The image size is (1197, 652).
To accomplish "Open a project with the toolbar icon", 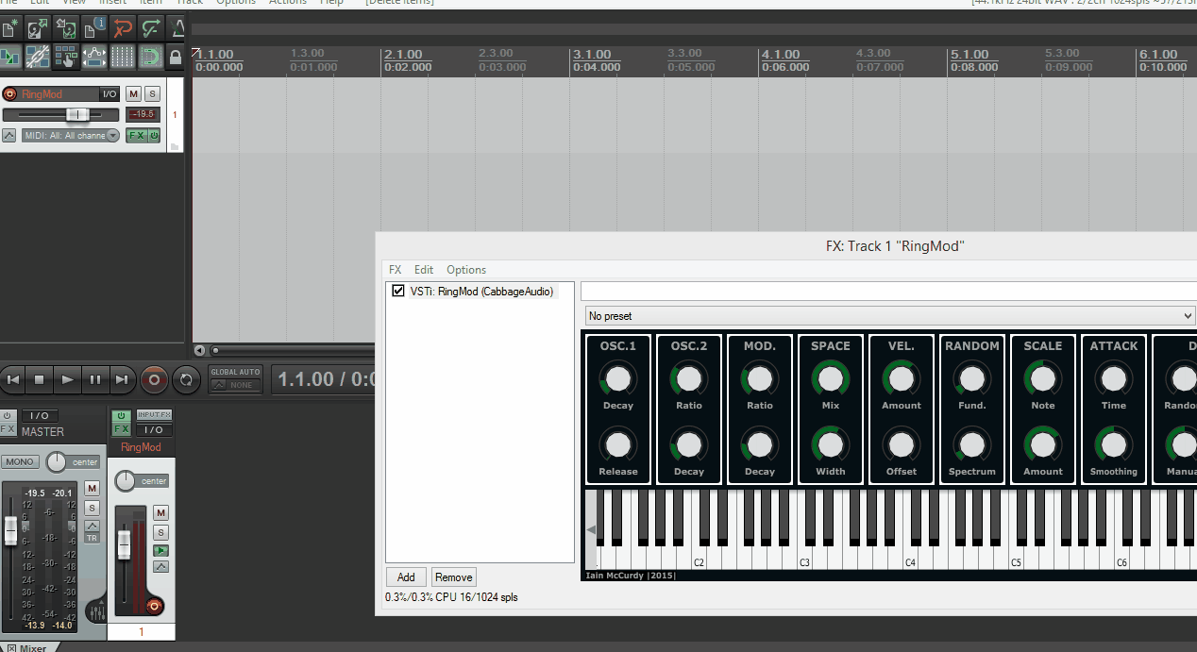I will [38, 29].
